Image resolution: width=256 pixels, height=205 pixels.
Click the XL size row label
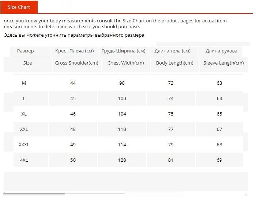pos(24,114)
